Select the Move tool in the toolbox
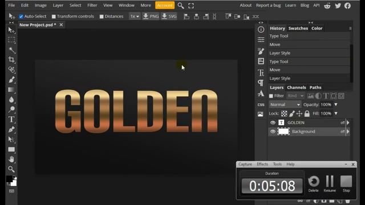 coord(11,30)
